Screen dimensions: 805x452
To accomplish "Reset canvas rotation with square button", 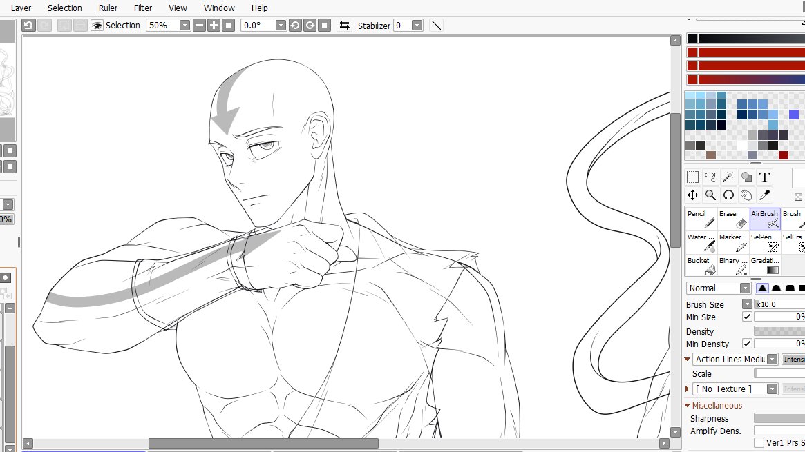I will pyautogui.click(x=324, y=25).
